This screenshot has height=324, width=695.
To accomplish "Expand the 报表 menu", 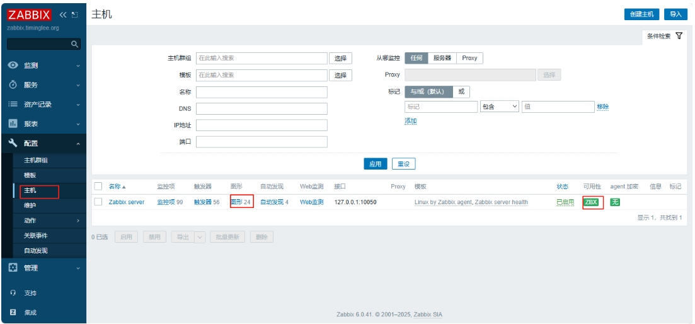I will click(79, 124).
